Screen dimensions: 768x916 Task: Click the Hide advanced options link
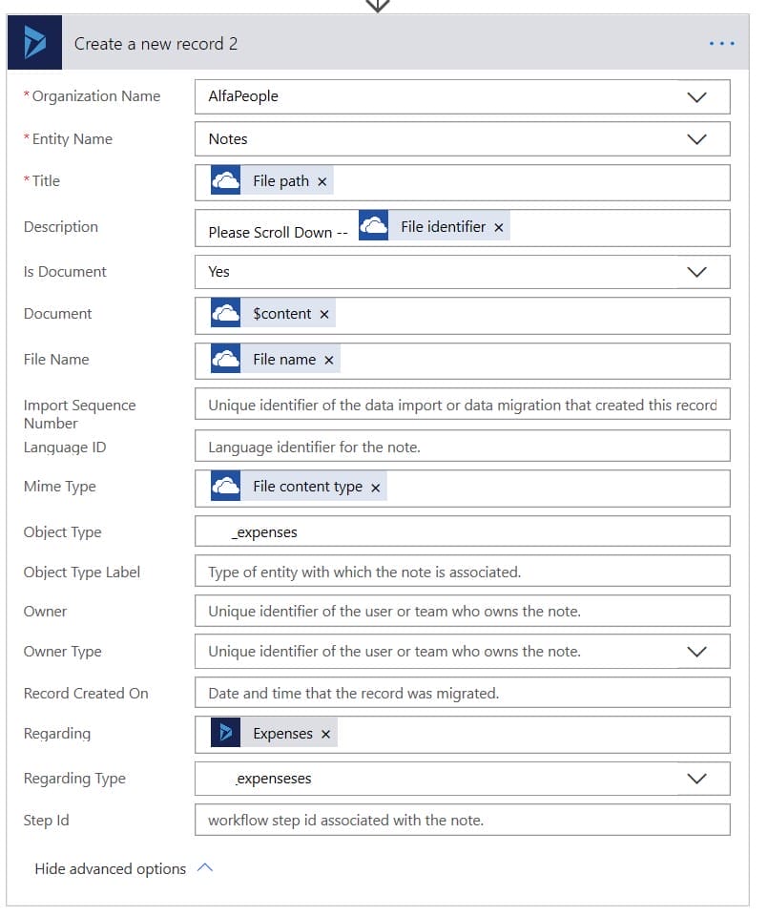click(110, 868)
